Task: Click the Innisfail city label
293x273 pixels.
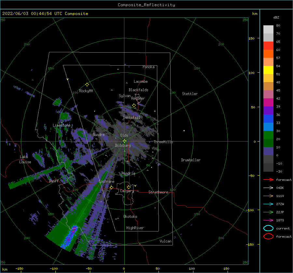Action: [x=132, y=118]
